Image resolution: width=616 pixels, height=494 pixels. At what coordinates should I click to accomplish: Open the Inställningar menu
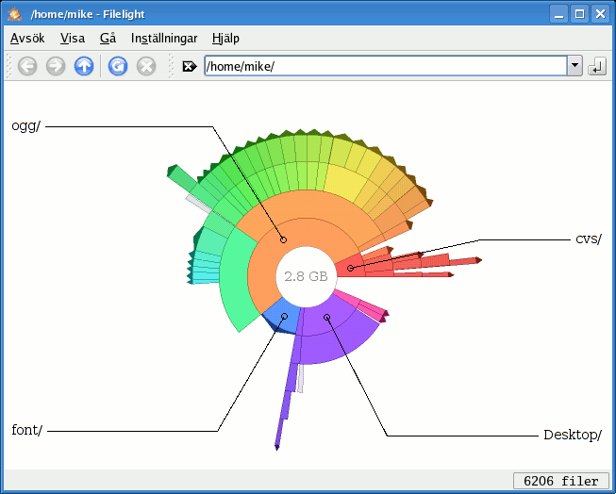[164, 39]
